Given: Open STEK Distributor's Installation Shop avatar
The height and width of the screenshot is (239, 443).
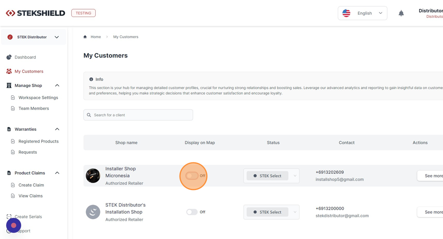Looking at the screenshot, I should [93, 212].
